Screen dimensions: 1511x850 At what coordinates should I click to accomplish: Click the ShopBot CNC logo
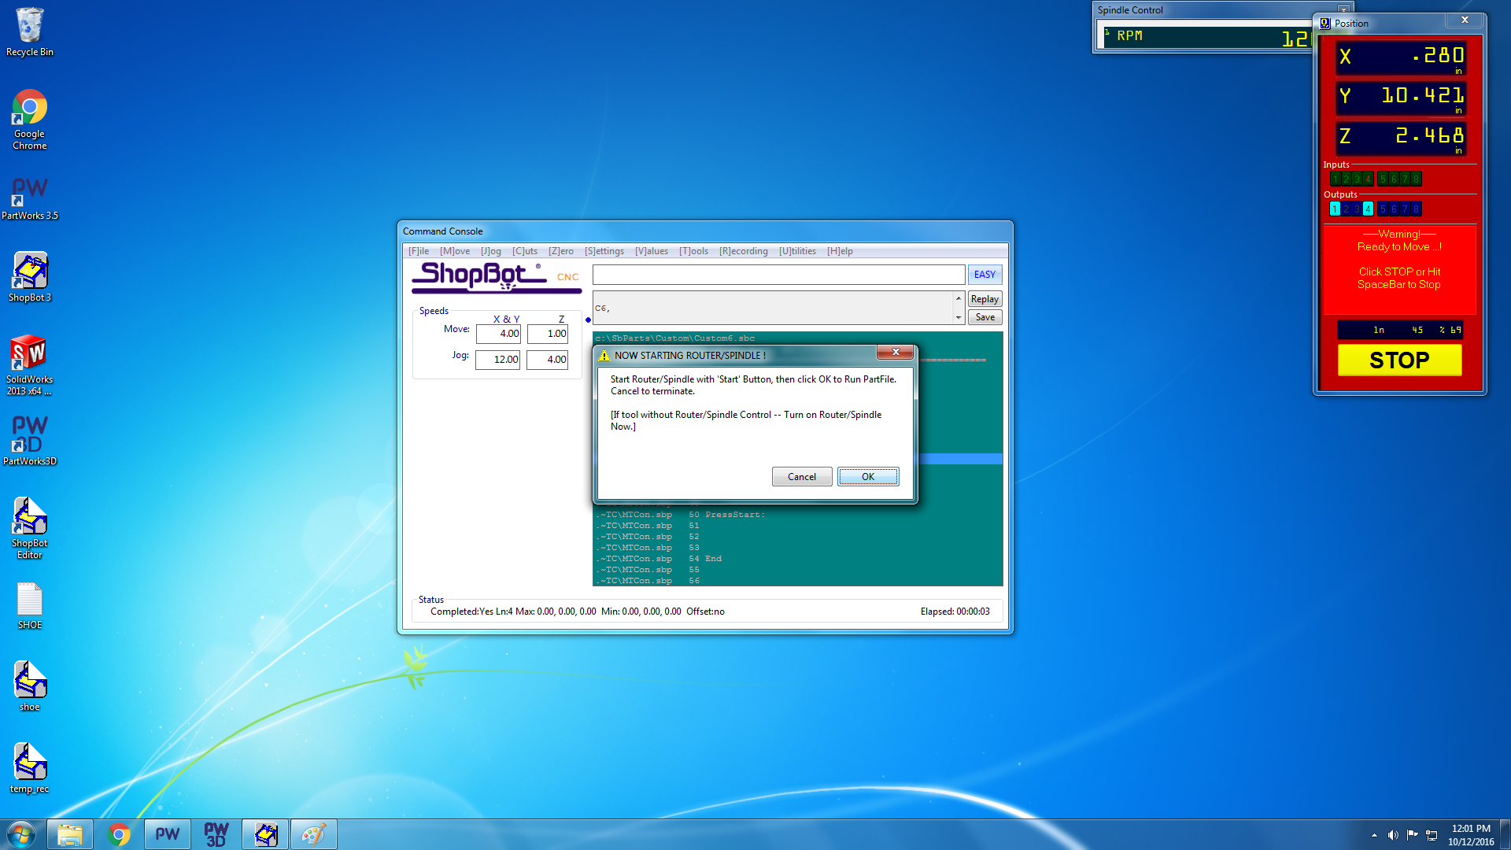497,277
